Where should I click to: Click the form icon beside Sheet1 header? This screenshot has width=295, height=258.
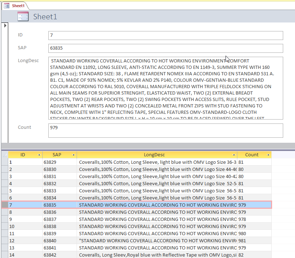(x=23, y=16)
